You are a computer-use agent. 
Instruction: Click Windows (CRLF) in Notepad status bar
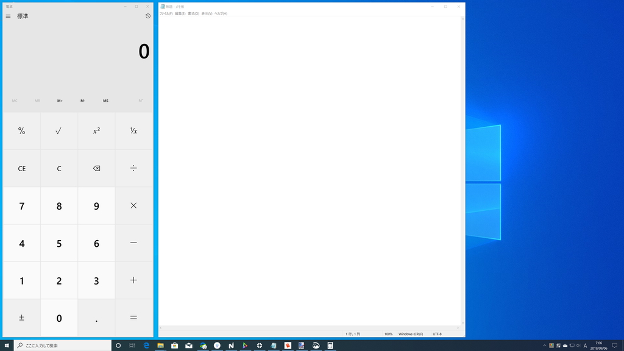(x=411, y=334)
